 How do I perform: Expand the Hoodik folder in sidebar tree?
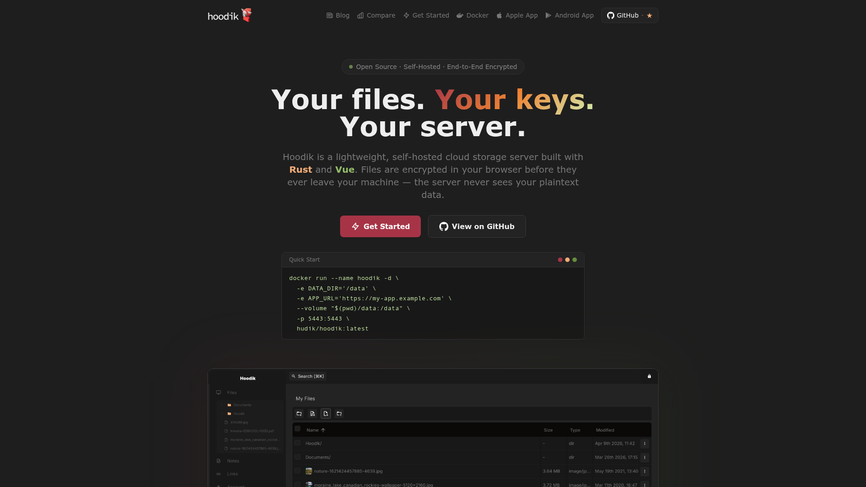click(x=222, y=413)
